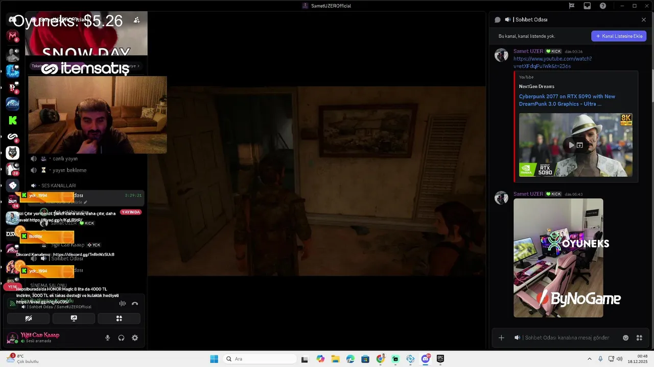Open Discord user settings gear
Screen dimensions: 654x367
(x=135, y=337)
